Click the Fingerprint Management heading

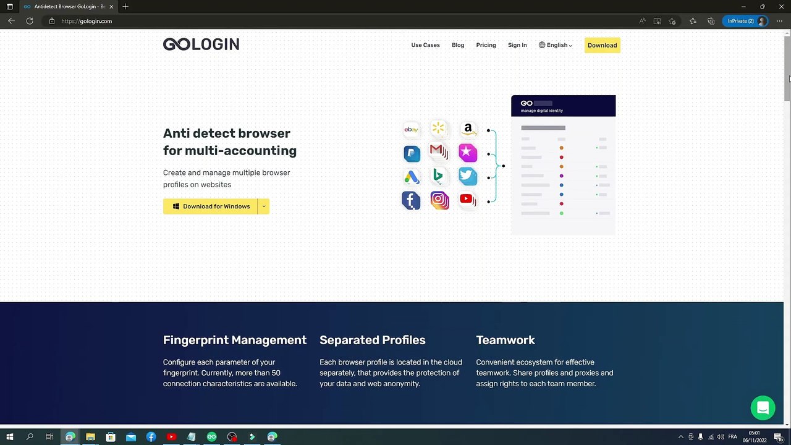click(x=235, y=340)
